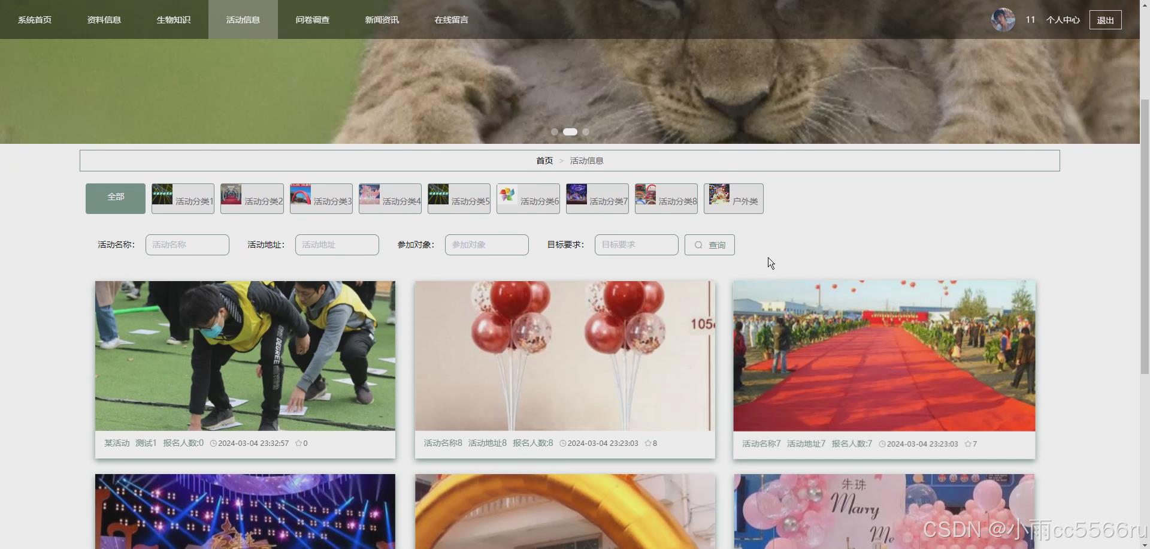Open the 活动名称7 red carpet thumbnail
The height and width of the screenshot is (549, 1150).
click(x=884, y=356)
